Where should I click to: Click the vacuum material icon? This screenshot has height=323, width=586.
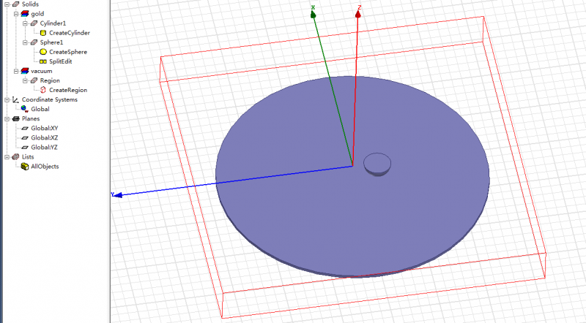coord(25,71)
